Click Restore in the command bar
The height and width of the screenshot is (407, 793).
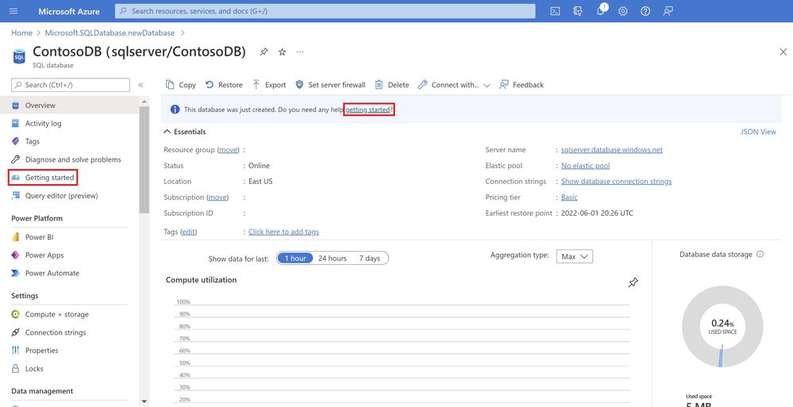(x=224, y=85)
